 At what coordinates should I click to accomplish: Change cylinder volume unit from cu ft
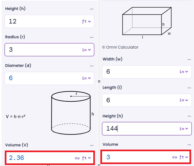coord(83,158)
